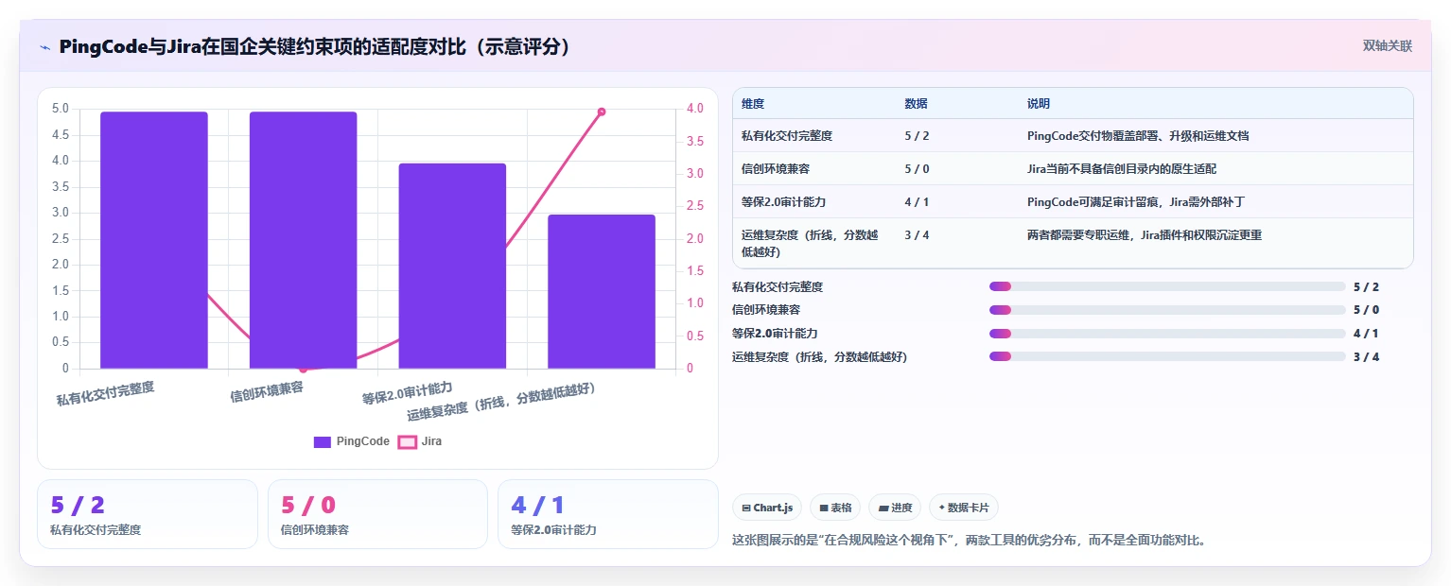Click 等保2.0审计能力 label in the progress list
This screenshot has height=586, width=1451.
click(775, 334)
